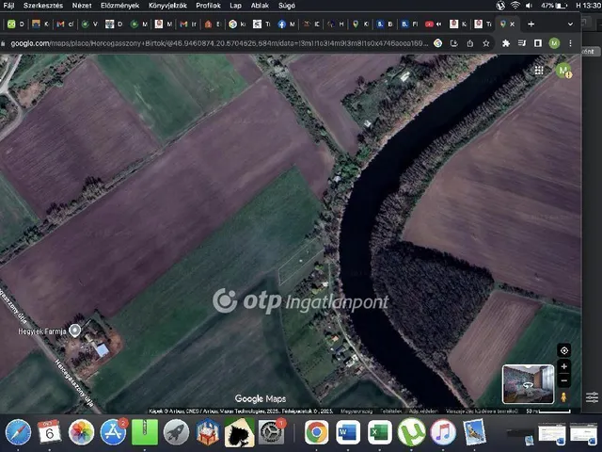Click the URL address field

pyautogui.click(x=219, y=43)
